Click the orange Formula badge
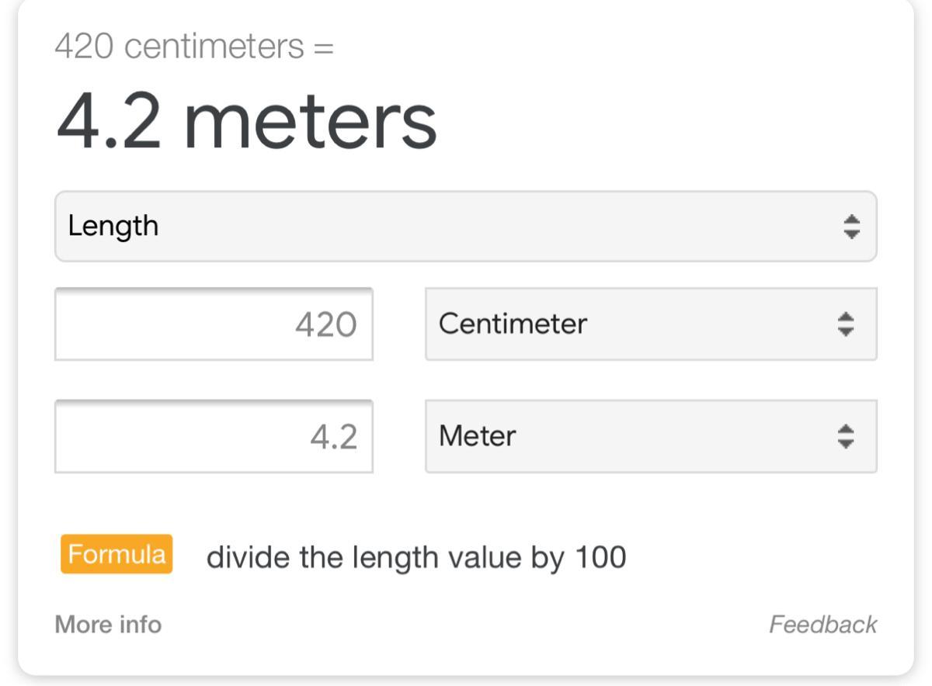Viewport: 932px width, 686px height. [116, 554]
